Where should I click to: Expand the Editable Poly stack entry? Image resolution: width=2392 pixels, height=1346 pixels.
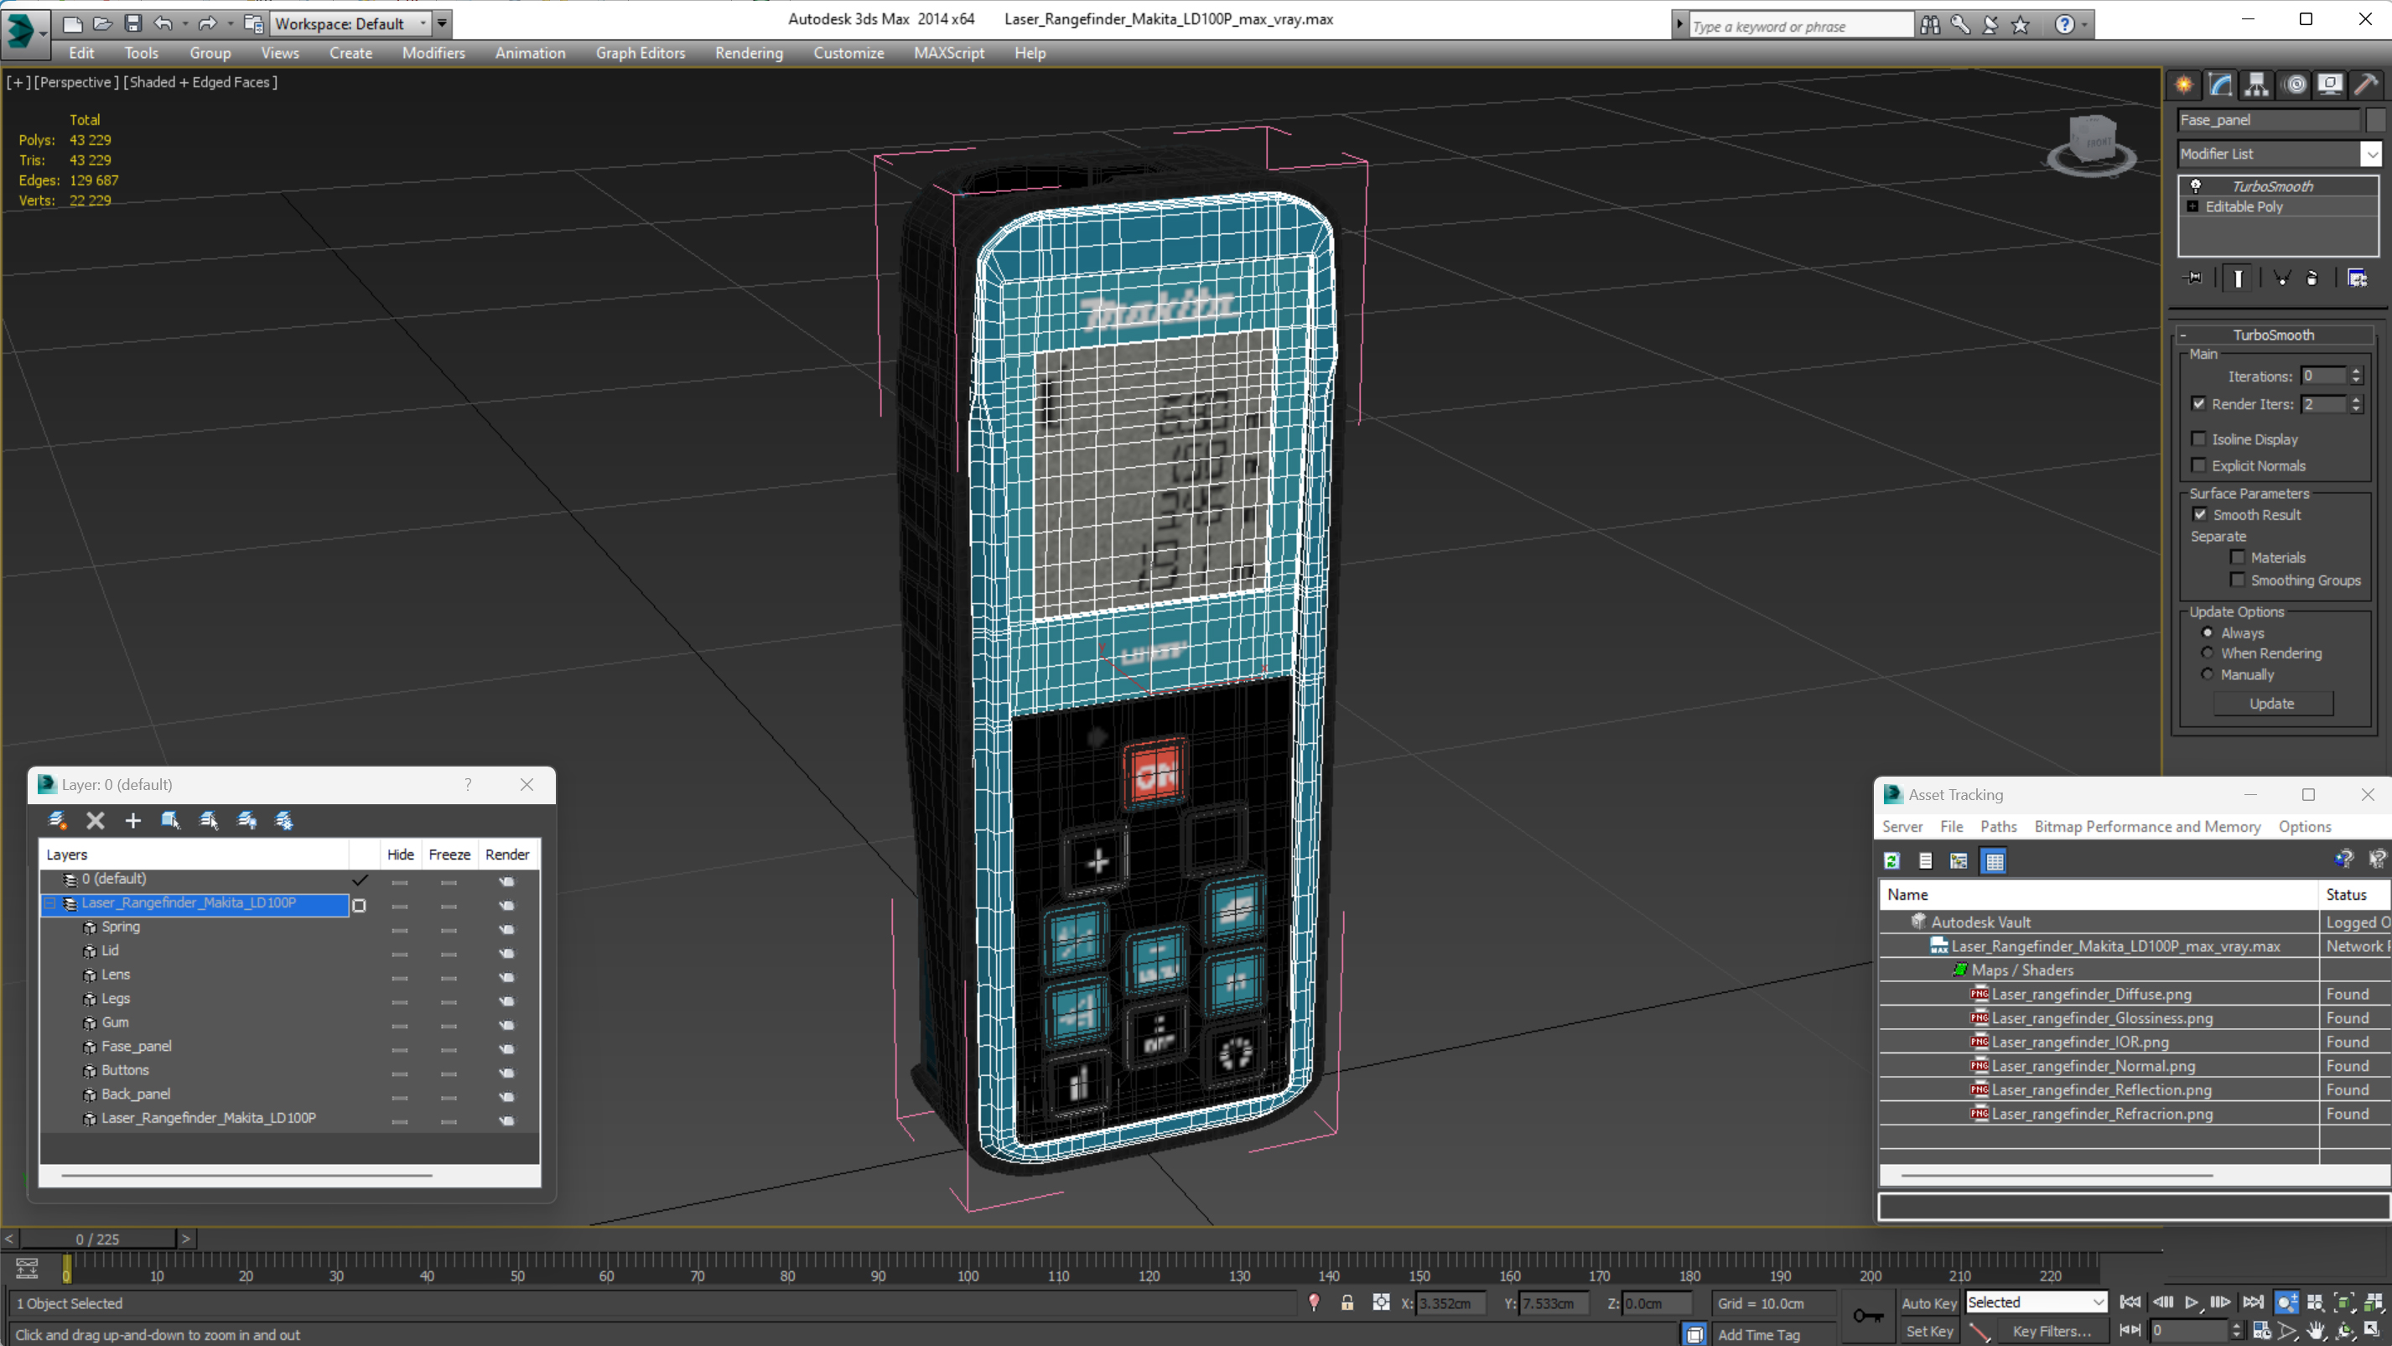point(2193,206)
